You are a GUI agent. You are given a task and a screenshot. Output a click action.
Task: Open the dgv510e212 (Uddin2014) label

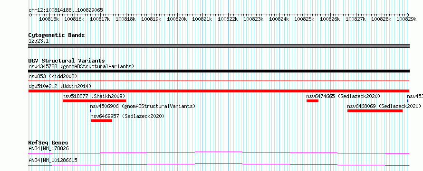(x=60, y=86)
